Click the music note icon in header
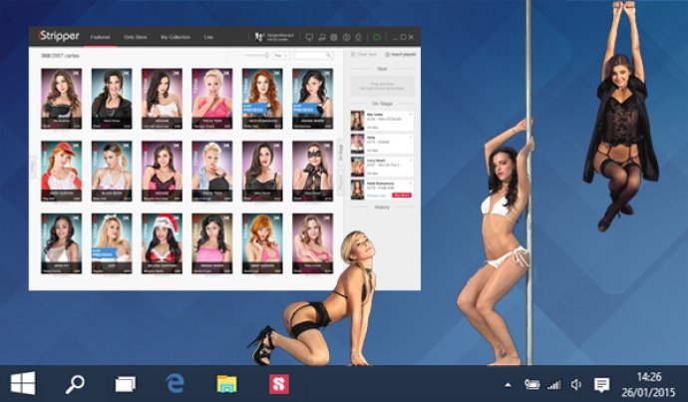This screenshot has width=688, height=402. click(322, 37)
